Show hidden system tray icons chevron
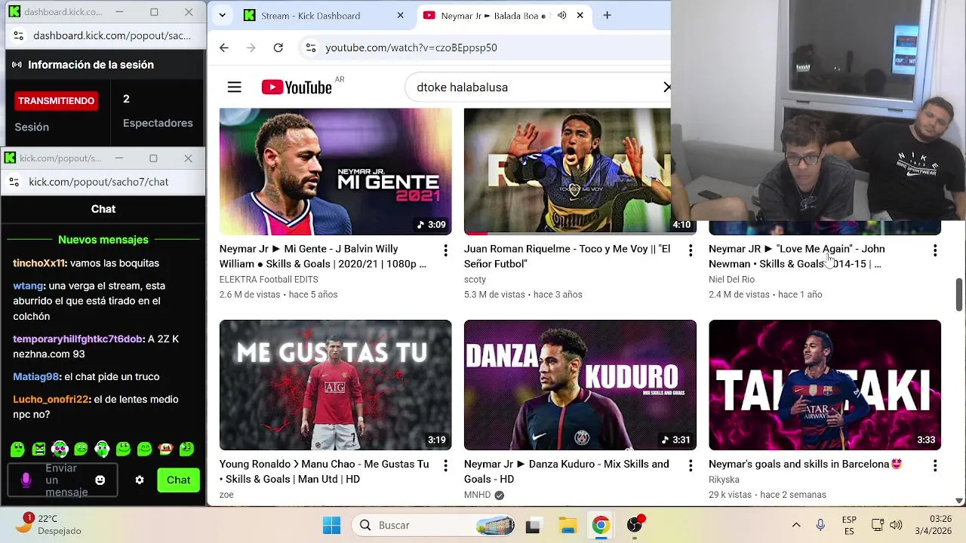Screen dimensions: 966x543 [795, 525]
